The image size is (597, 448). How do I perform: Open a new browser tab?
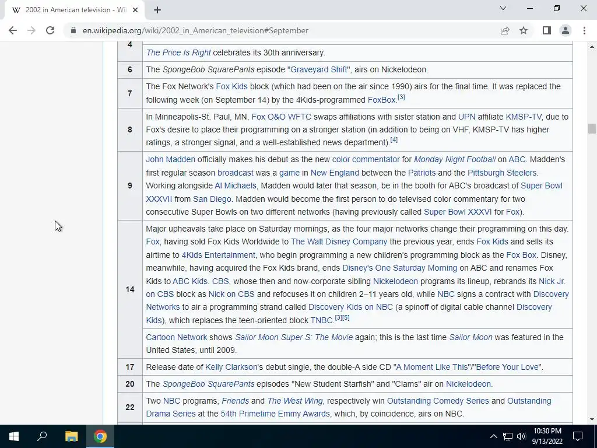pyautogui.click(x=157, y=10)
